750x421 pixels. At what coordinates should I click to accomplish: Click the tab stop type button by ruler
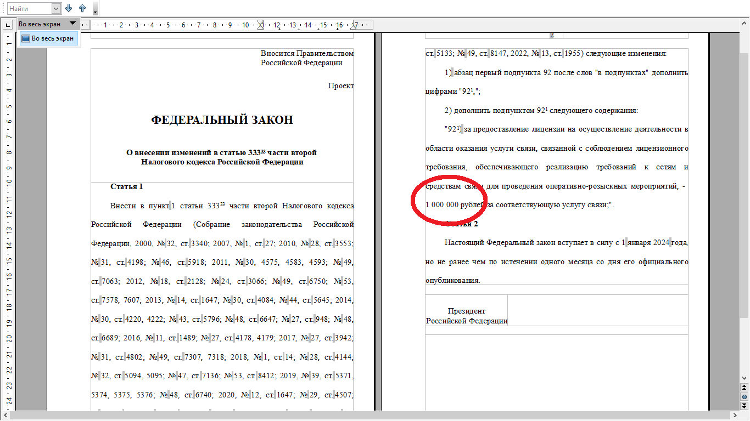[8, 25]
